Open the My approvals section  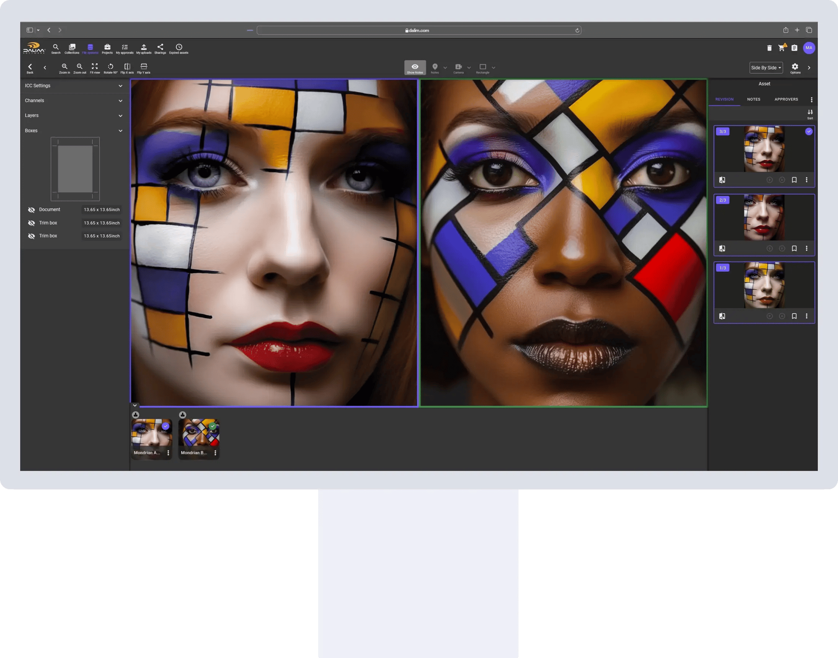point(124,48)
